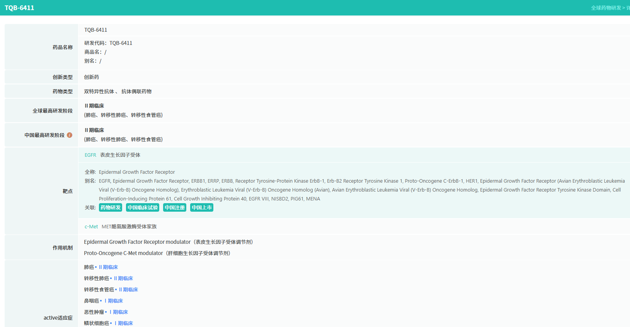Open I期临床 link for 鳞状细胞癌
The height and width of the screenshot is (327, 630).
(x=124, y=323)
